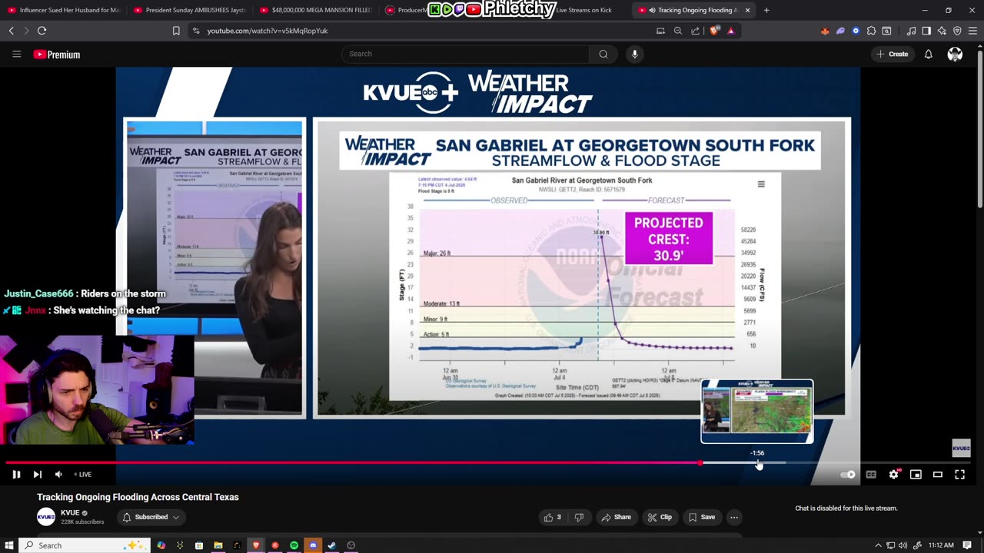This screenshot has width=984, height=553.
Task: Toggle browser sidebar panel
Action: tap(926, 31)
